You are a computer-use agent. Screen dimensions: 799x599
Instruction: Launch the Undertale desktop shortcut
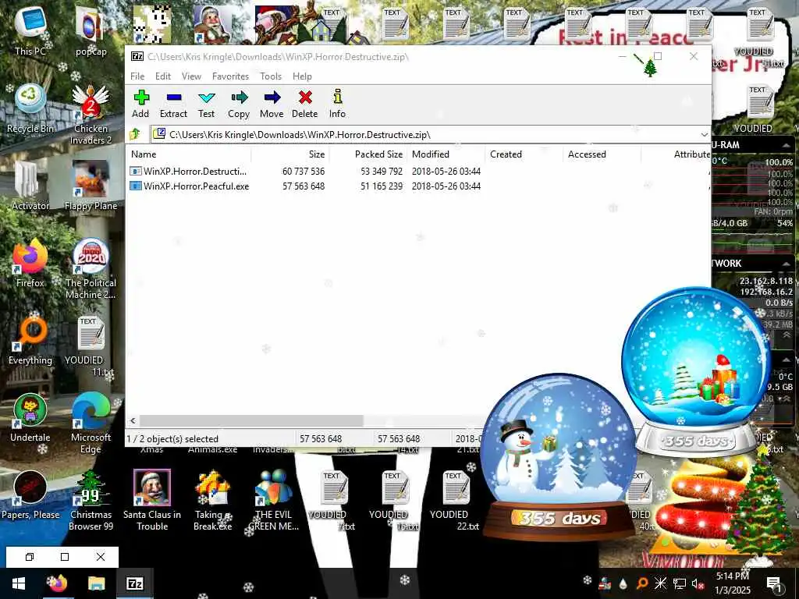(x=30, y=418)
